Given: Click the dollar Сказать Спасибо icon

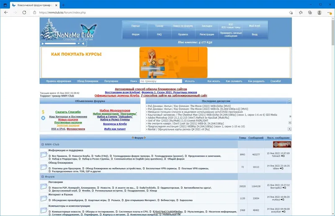Looking at the screenshot, I should coord(43,112).
